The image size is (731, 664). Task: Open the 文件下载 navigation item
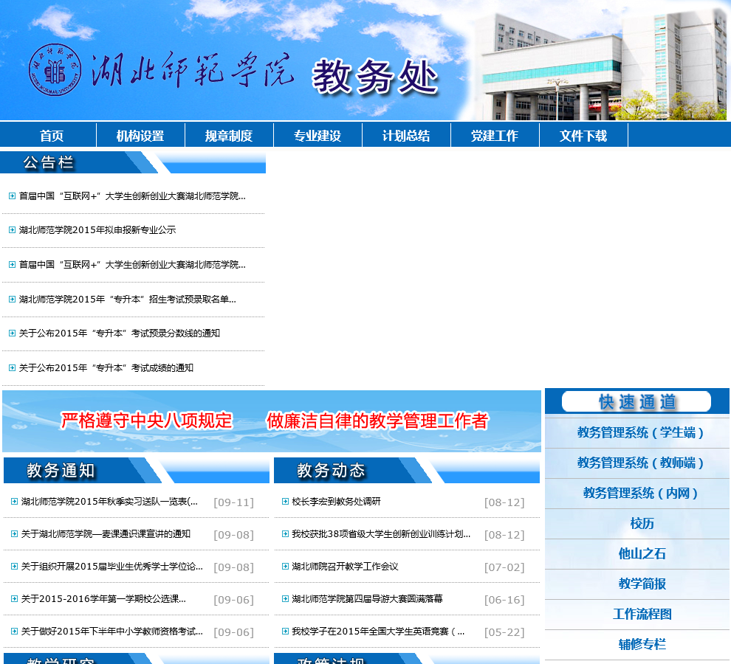click(583, 136)
